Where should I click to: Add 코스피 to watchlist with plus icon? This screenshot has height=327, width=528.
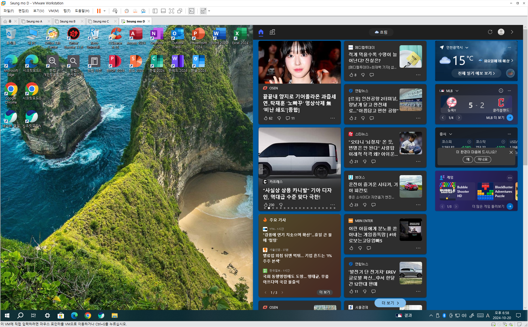tap(469, 142)
